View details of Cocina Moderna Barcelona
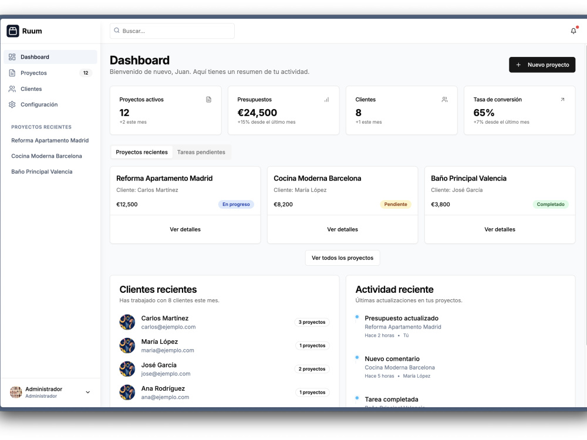 point(343,229)
